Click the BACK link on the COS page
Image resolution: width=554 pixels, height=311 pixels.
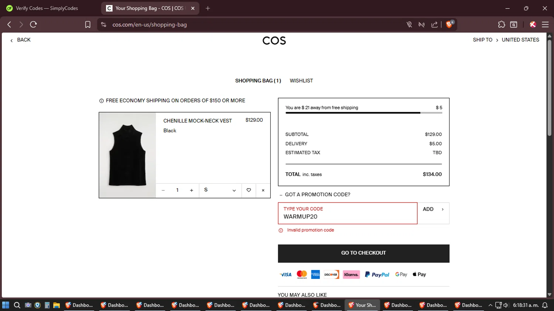(21, 40)
